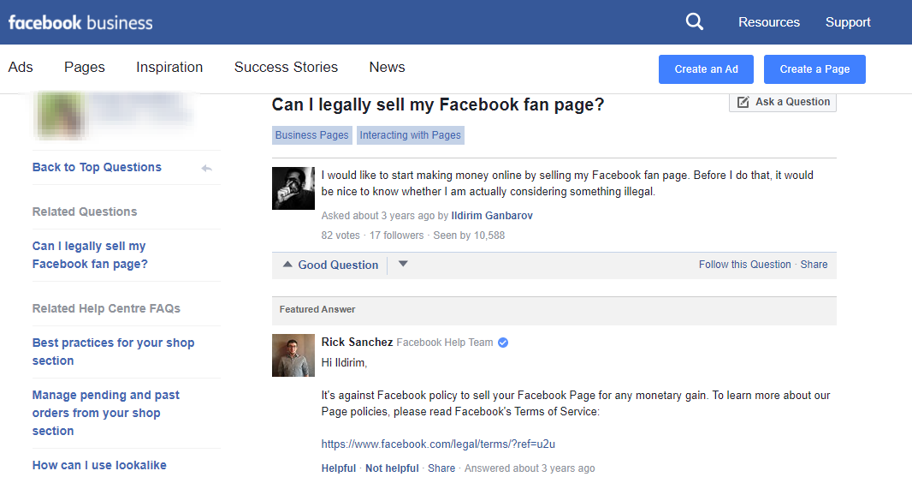Click the back arrow beside Top Questions
Viewport: 912px width, 477px height.
(x=206, y=169)
